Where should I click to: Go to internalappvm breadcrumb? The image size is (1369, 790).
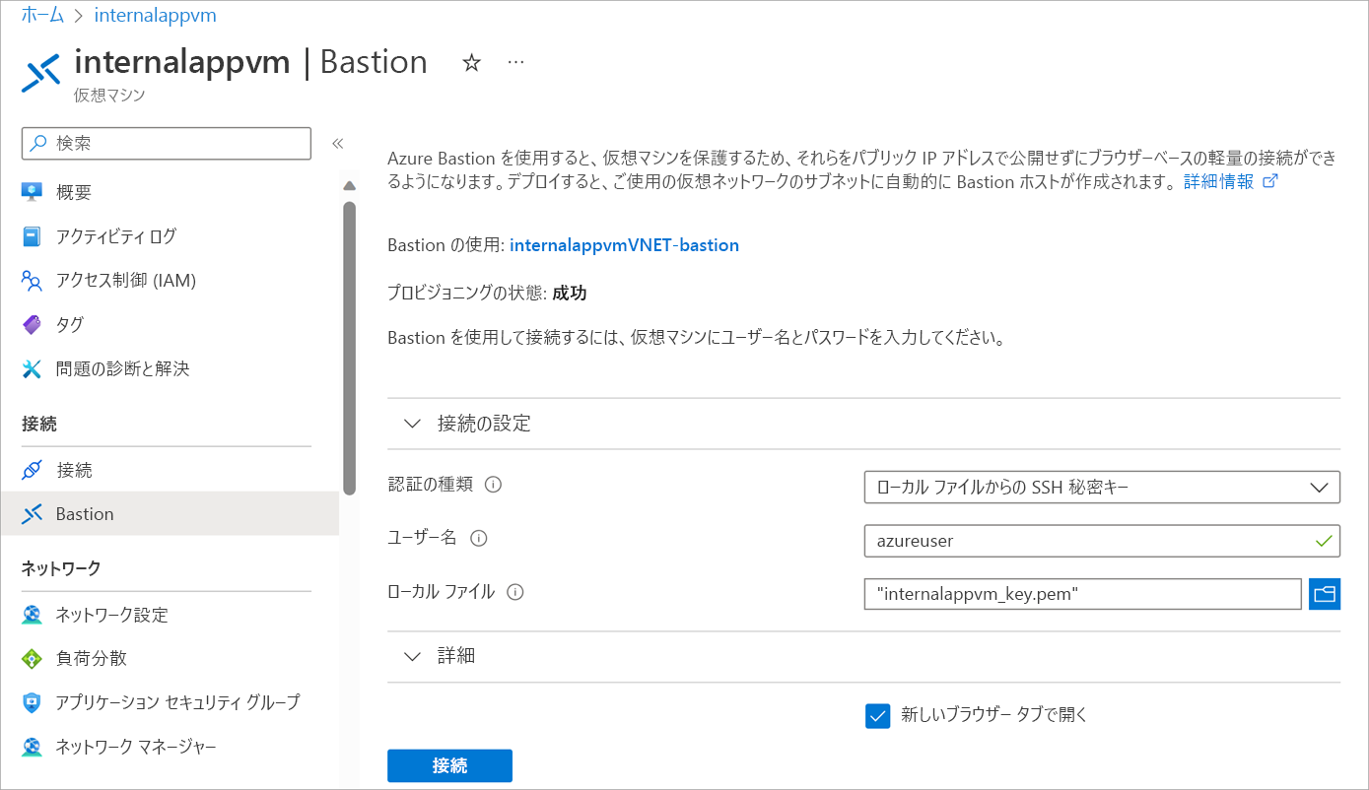point(156,16)
